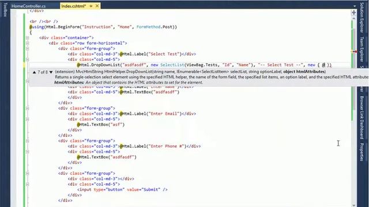This screenshot has height=207, width=369.
Task: Click the bold "object htmlAttributes" parameter in tooltip
Action: coord(304,72)
